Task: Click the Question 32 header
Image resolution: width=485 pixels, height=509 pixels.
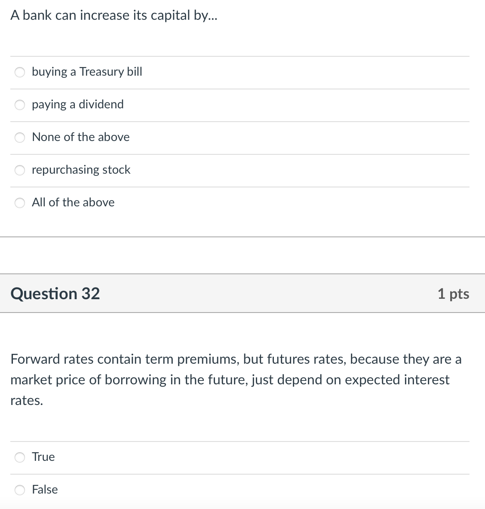Action: (x=55, y=294)
